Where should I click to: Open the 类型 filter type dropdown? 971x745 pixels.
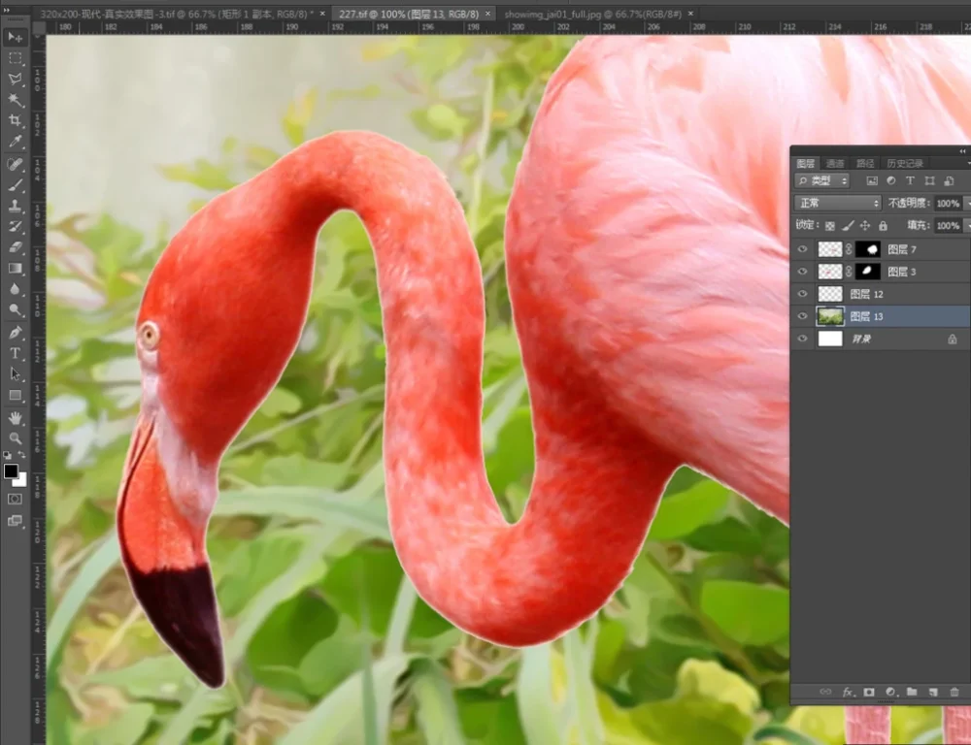click(821, 180)
